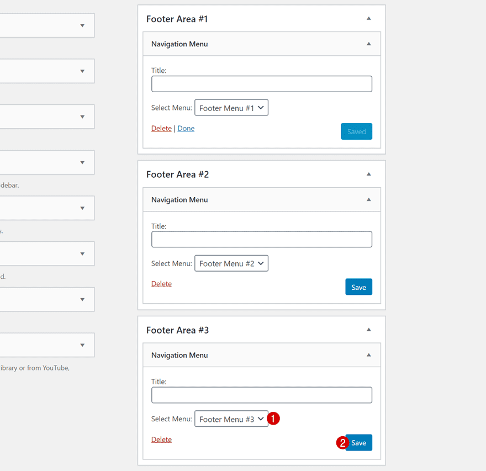Collapse the Navigation Menu widget in Footer Area #3

pos(368,355)
